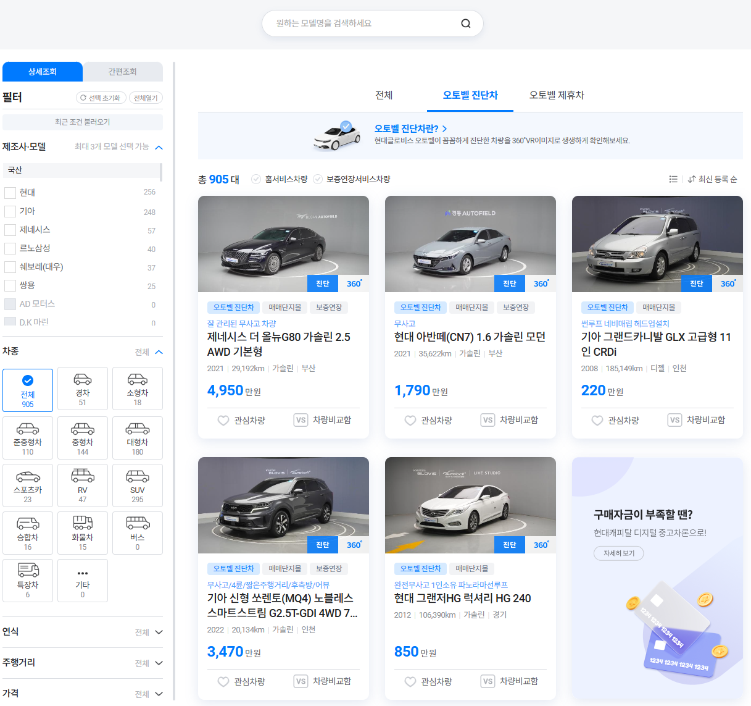Click 차량비교함 under 그랜저HG
The width and height of the screenshot is (751, 706).
point(510,681)
